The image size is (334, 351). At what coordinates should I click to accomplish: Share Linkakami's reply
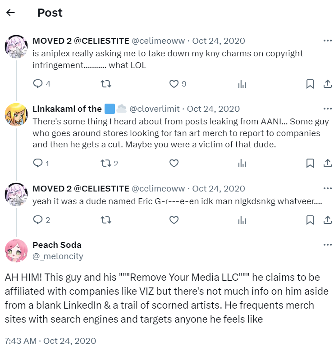pos(327,163)
